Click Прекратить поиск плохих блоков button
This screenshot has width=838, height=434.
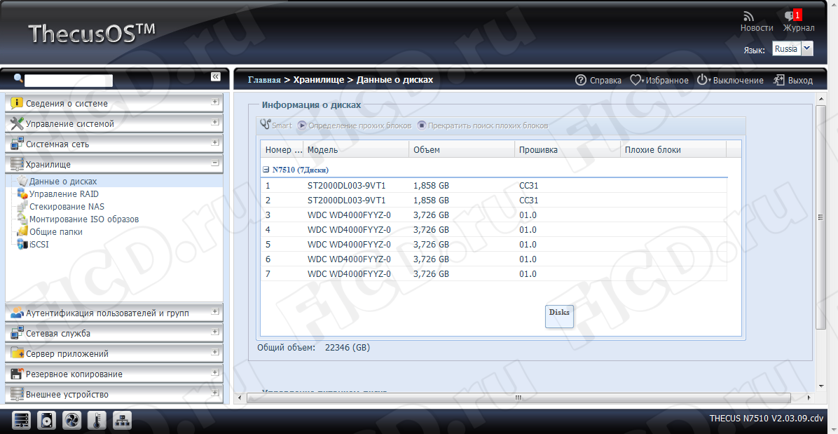coord(483,126)
